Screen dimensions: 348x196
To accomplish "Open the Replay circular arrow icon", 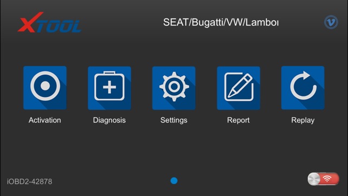I will (x=303, y=88).
